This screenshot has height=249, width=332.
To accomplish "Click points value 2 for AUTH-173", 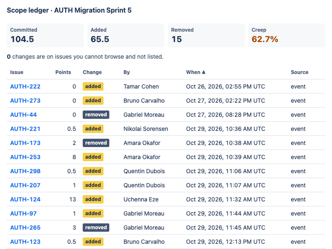I will [x=74, y=143].
